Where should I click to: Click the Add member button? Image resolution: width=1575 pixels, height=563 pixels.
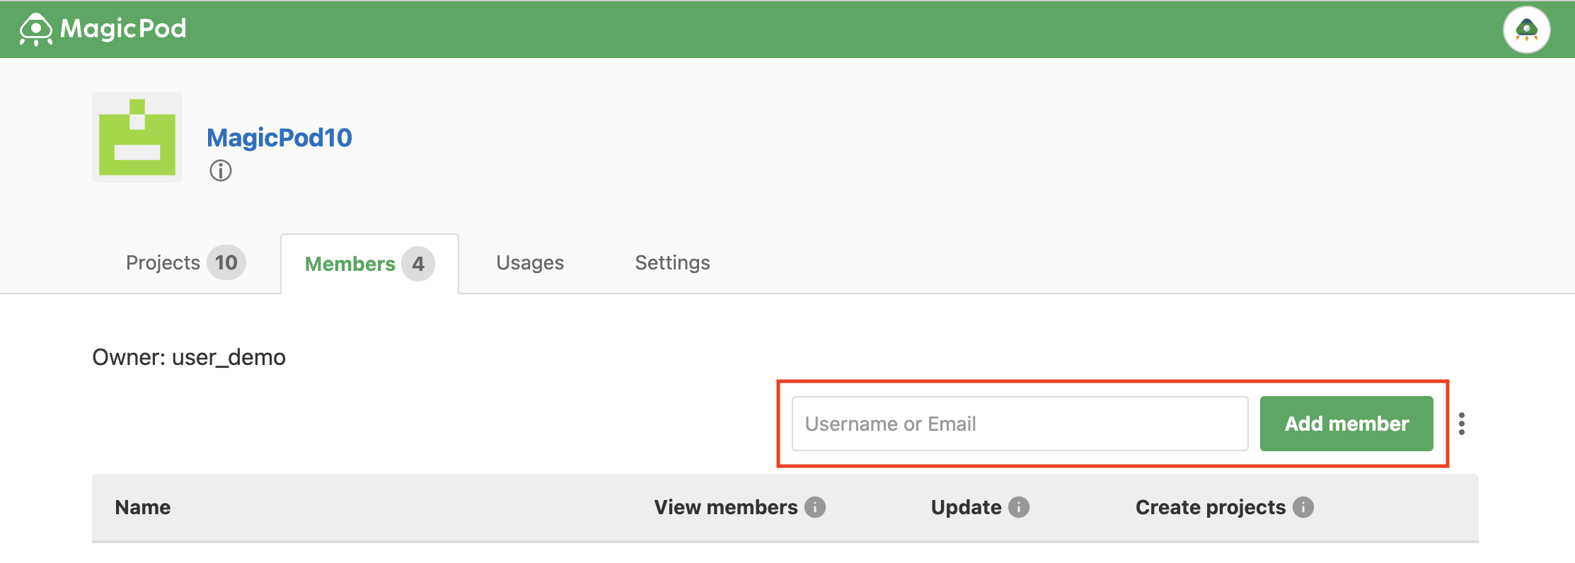pyautogui.click(x=1346, y=424)
